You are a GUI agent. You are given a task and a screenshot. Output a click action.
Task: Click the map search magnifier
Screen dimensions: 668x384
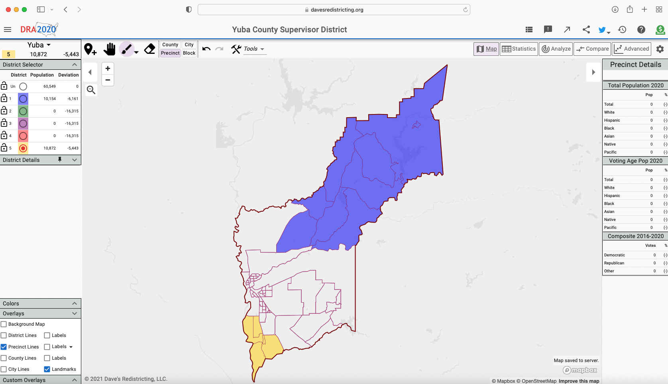coord(91,90)
